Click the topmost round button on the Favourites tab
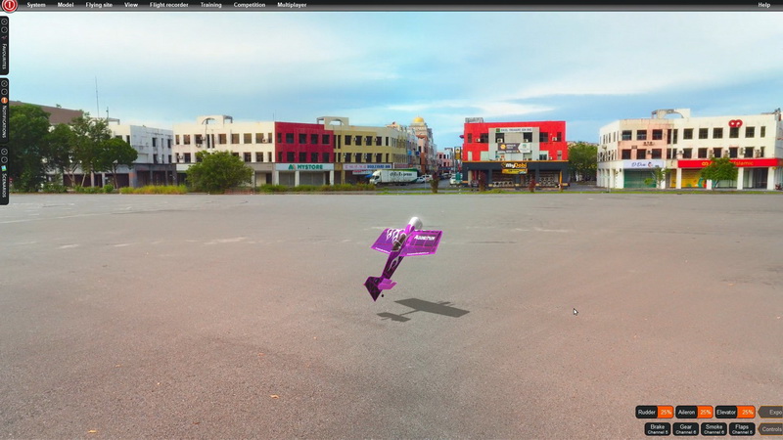The image size is (783, 440). coord(4,22)
